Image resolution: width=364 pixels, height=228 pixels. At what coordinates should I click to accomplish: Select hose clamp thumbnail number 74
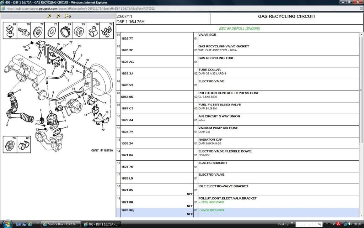tap(65, 30)
